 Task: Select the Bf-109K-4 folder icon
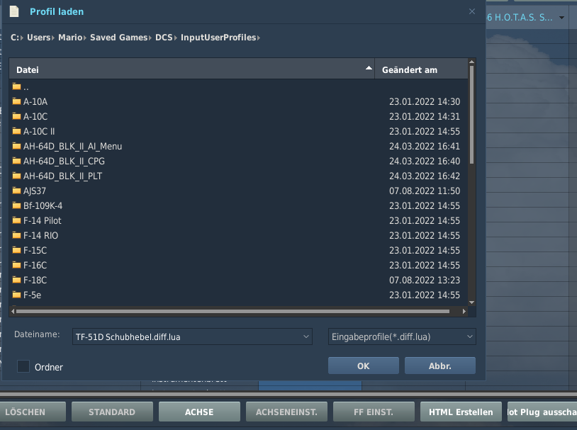coord(16,205)
